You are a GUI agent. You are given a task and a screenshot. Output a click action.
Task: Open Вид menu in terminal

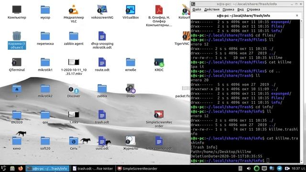[x=240, y=10]
